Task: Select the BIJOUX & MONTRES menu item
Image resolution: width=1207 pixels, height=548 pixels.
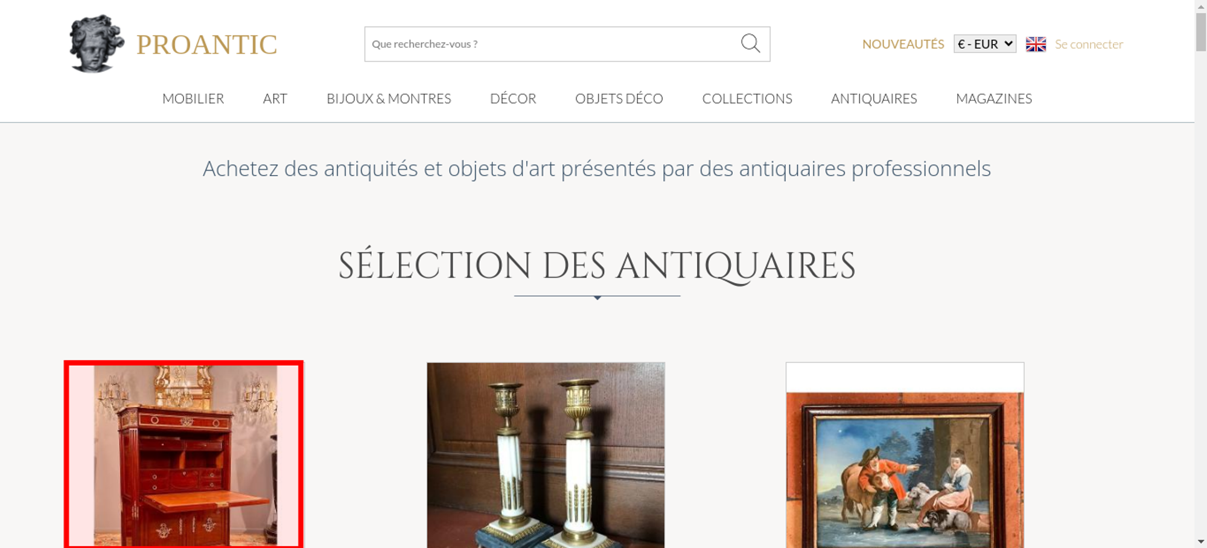Action: (x=389, y=98)
